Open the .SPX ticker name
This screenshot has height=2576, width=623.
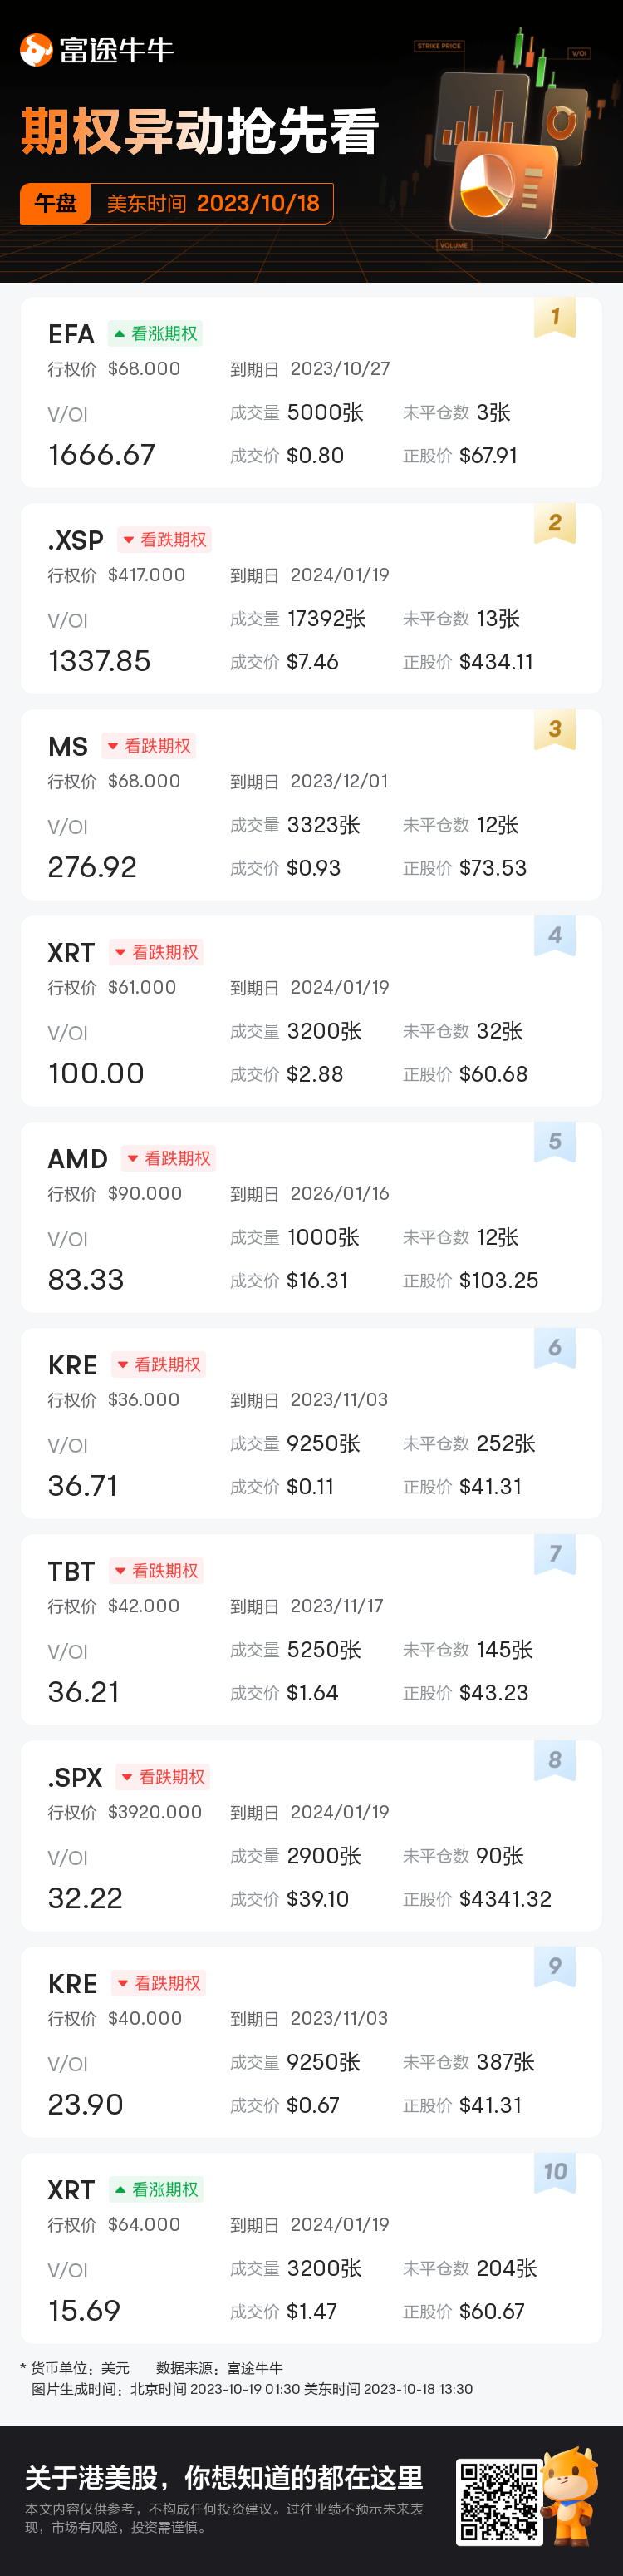pos(75,1777)
